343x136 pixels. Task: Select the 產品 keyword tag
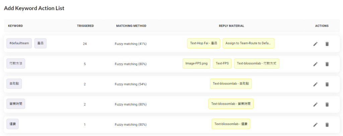40,43
